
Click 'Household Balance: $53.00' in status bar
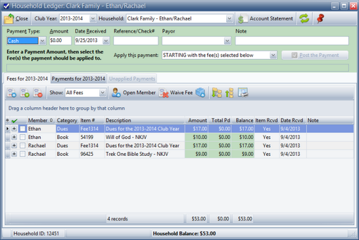(184, 233)
